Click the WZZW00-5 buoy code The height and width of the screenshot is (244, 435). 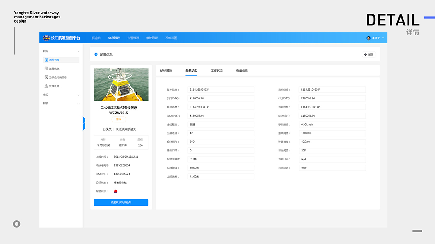pyautogui.click(x=119, y=113)
